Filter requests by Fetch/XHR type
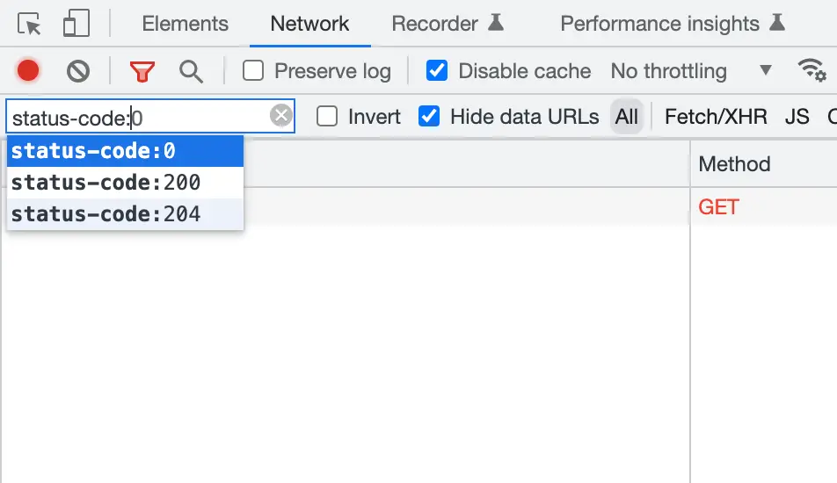 click(716, 116)
